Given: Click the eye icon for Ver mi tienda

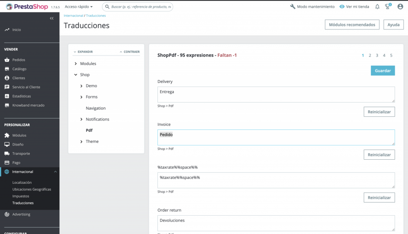Looking at the screenshot, I should 342,7.
